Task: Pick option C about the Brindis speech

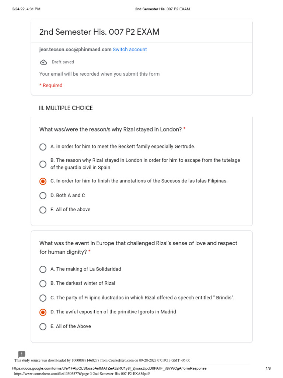Action: point(43,298)
